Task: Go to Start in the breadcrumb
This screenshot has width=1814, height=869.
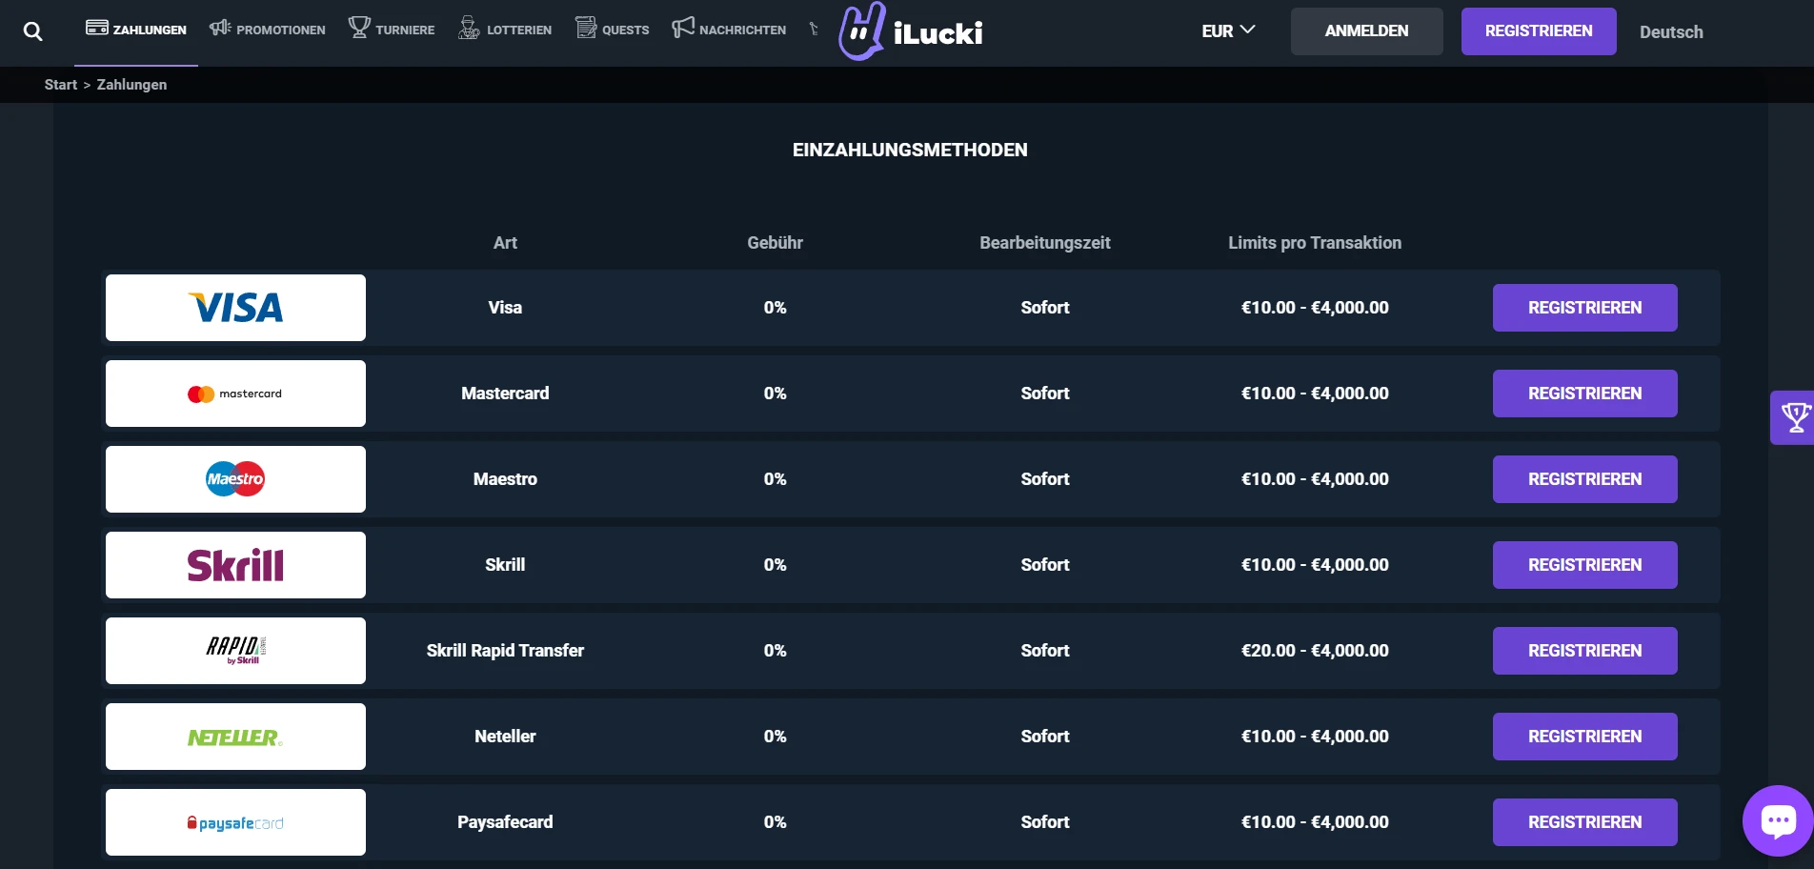Action: [x=60, y=85]
